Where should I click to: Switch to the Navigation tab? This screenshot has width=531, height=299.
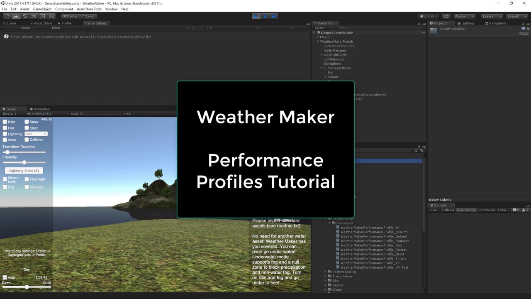click(495, 23)
